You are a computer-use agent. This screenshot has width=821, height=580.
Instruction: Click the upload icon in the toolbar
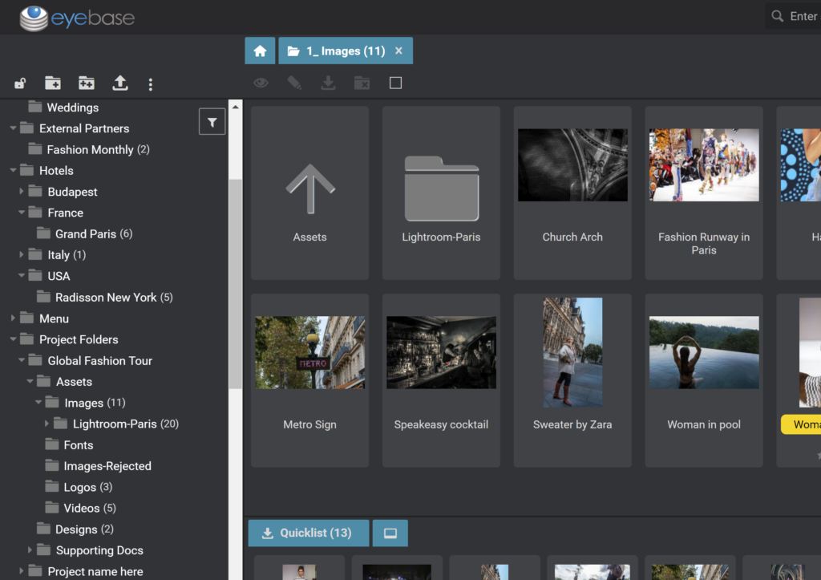[119, 83]
